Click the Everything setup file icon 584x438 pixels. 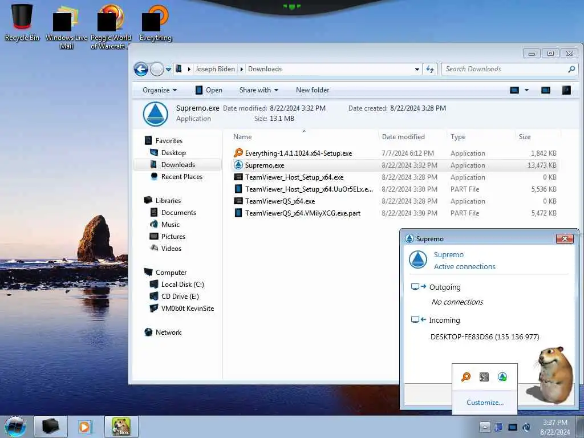238,153
